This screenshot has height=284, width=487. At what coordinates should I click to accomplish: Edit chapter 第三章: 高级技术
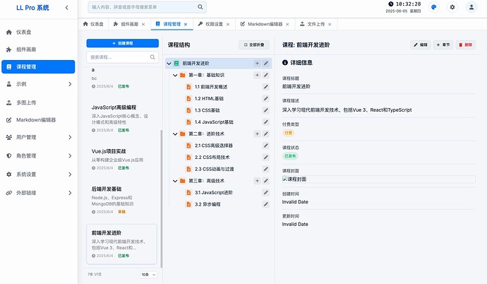(266, 181)
